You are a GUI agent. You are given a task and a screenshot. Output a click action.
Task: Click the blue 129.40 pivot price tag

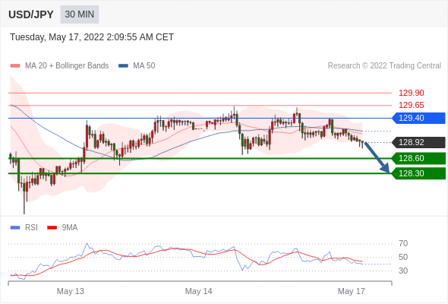point(418,118)
